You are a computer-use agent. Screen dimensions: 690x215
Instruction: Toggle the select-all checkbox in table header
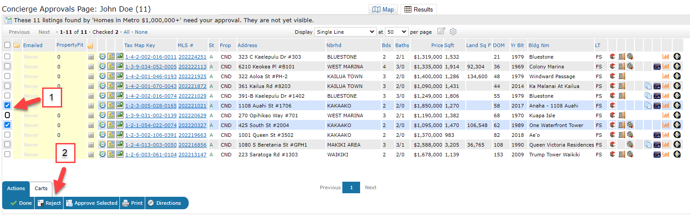[7, 45]
